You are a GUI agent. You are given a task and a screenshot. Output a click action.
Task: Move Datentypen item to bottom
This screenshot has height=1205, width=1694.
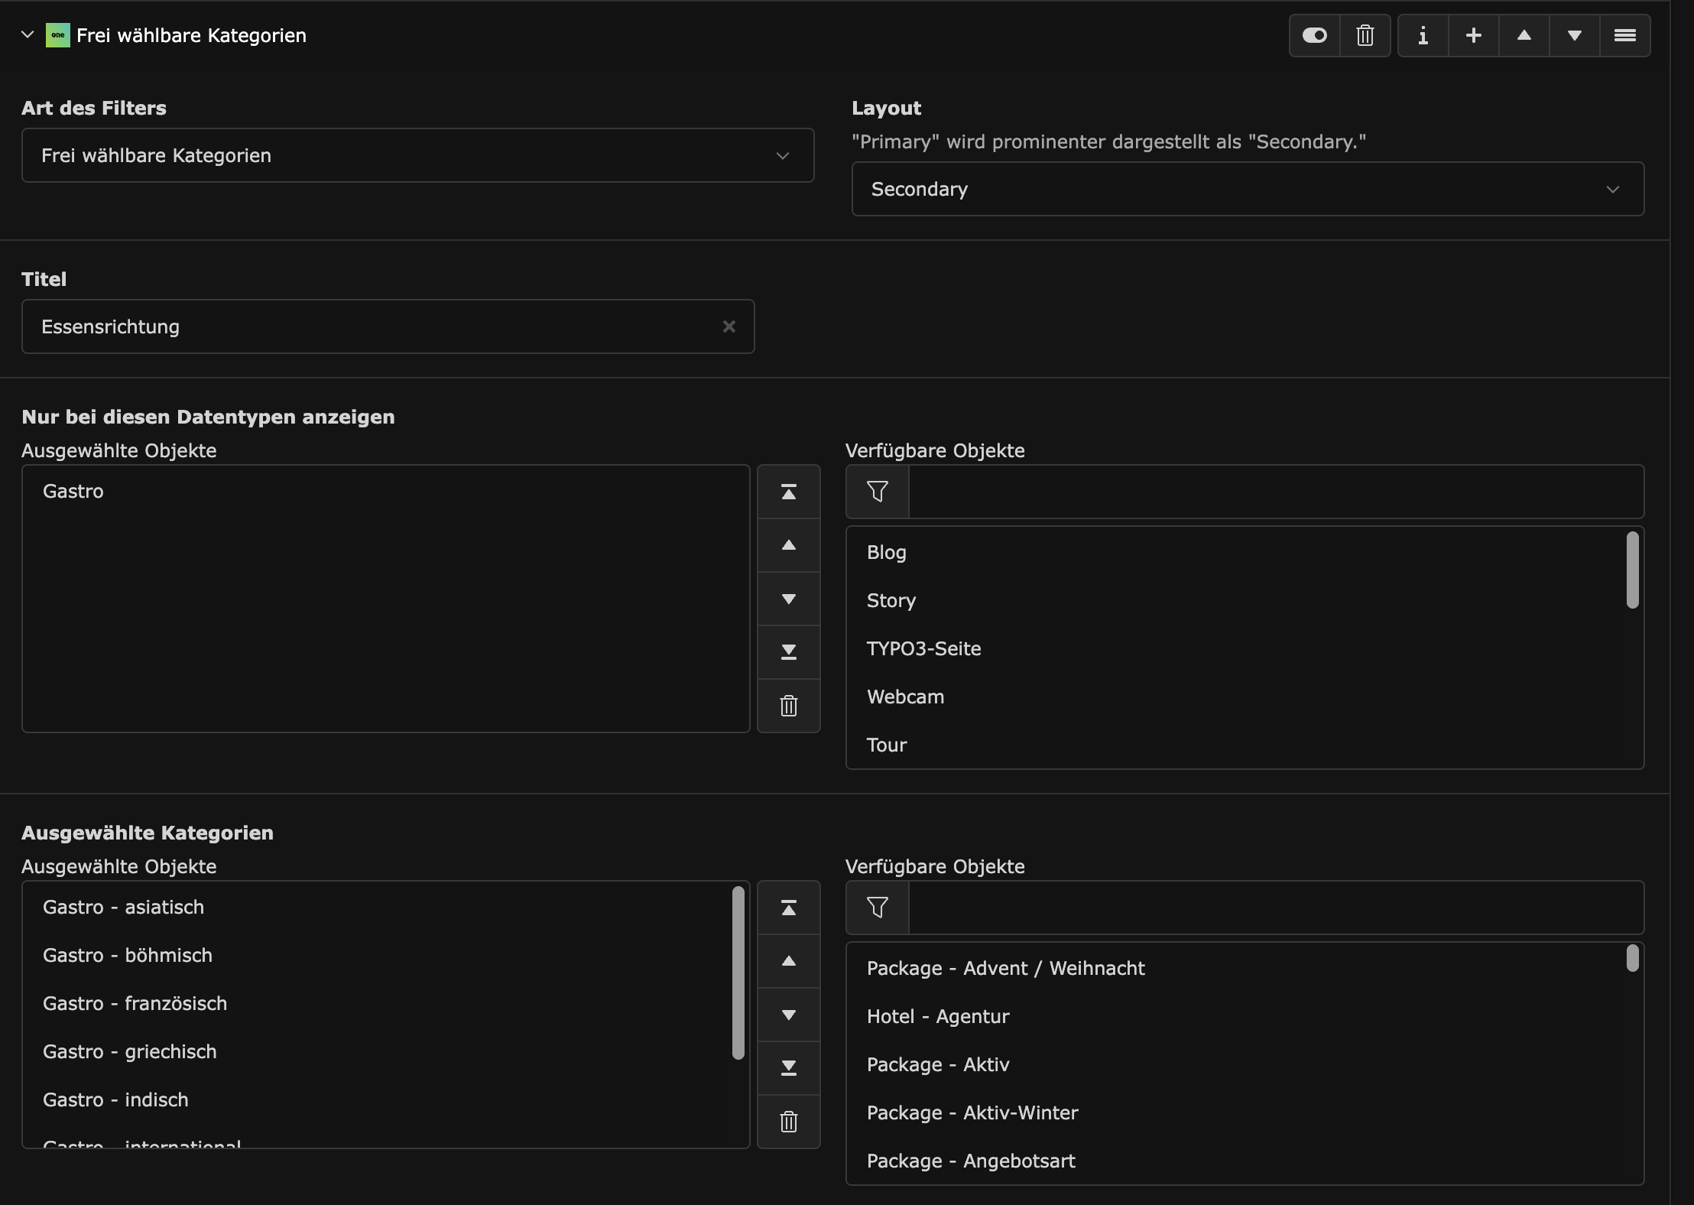[x=789, y=652]
